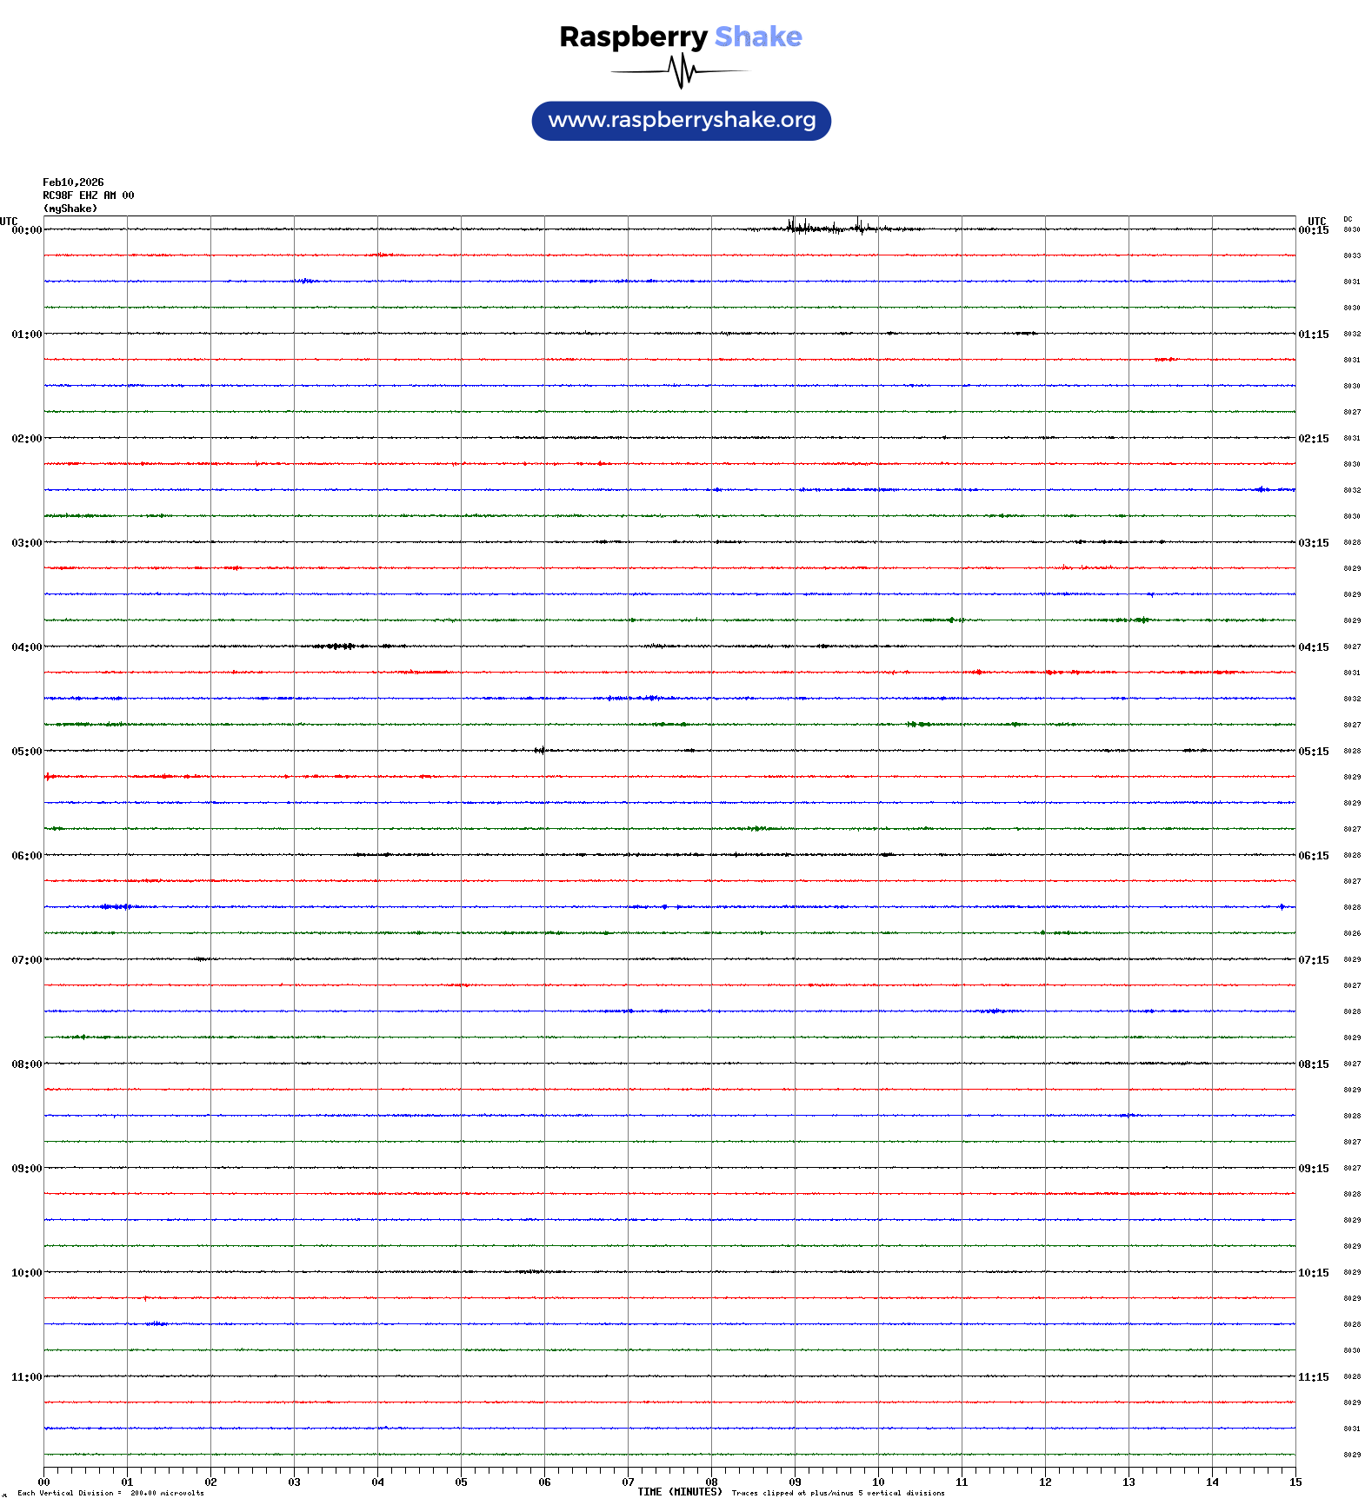Click the Raspberry Shake logo text
The height and width of the screenshot is (1505, 1365).
point(681,37)
